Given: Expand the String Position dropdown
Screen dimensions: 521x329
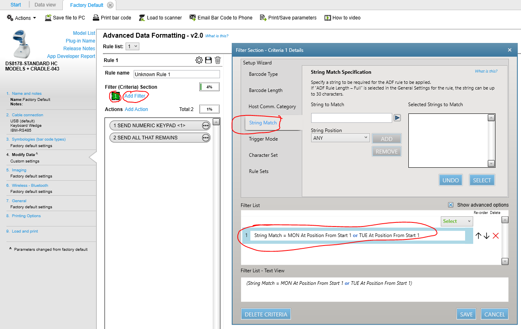Looking at the screenshot, I should (x=340, y=138).
